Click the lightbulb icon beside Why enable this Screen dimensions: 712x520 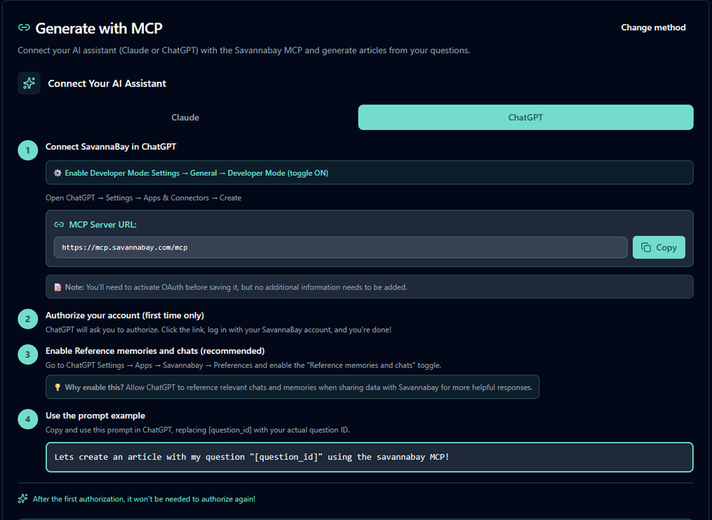pos(58,388)
